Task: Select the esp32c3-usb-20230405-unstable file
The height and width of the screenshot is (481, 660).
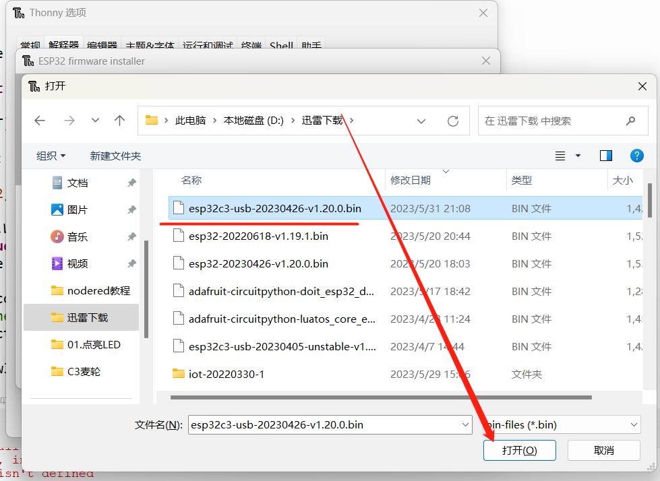Action: click(282, 347)
